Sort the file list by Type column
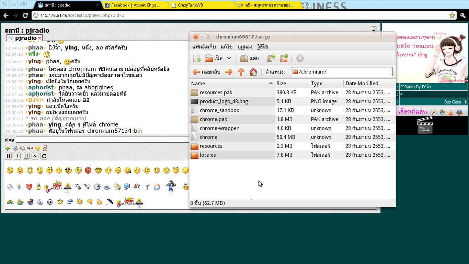Viewport: 469px width, 264px height. (327, 84)
